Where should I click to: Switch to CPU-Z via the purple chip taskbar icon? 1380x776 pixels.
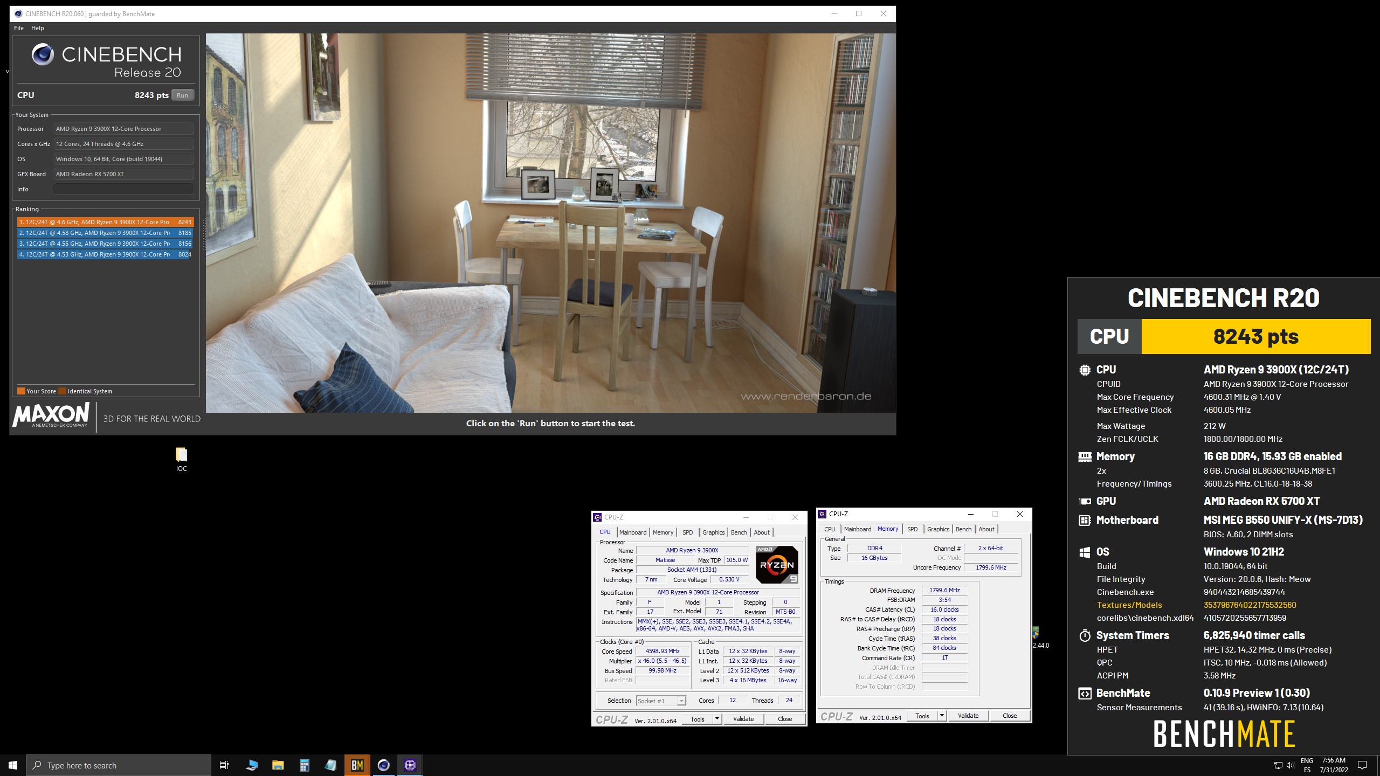tap(410, 765)
